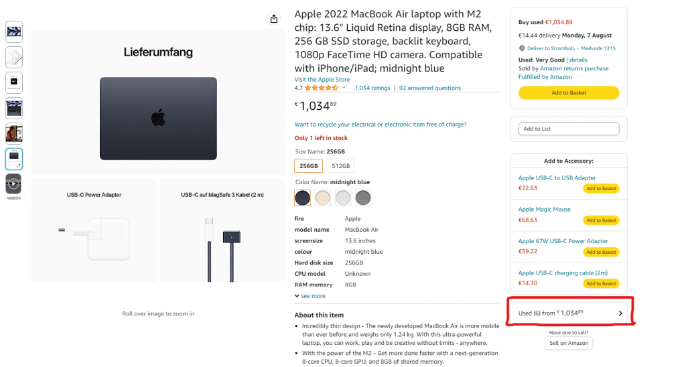This screenshot has height=367, width=686.
Task: Click the delivery location pin icon
Action: click(521, 48)
